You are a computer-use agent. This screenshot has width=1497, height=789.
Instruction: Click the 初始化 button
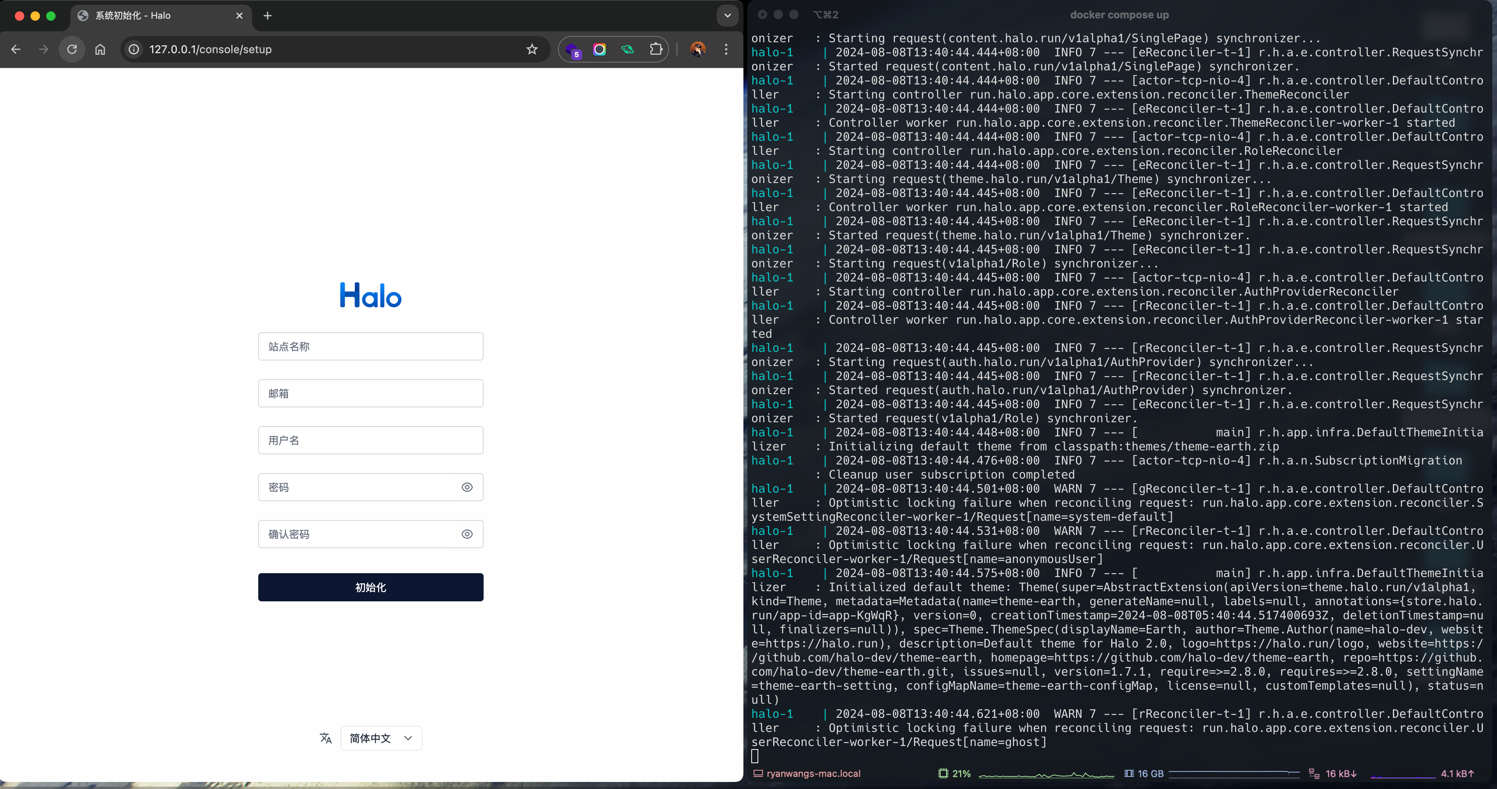click(370, 587)
